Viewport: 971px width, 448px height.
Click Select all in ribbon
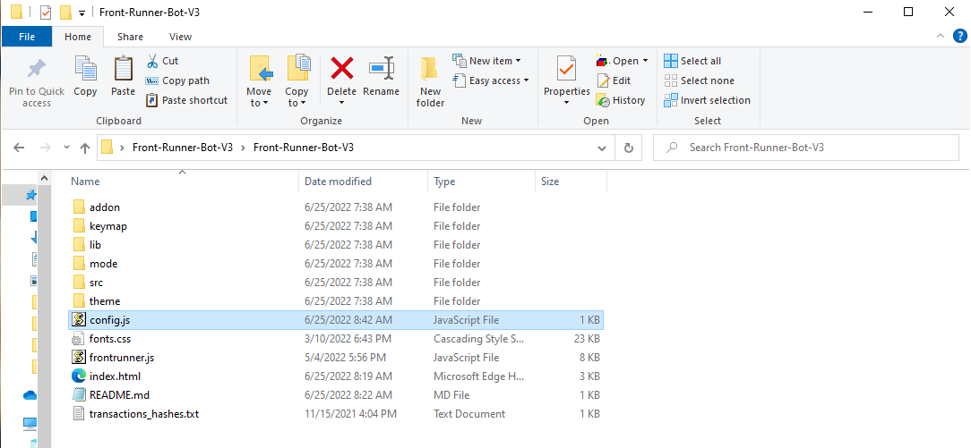tap(692, 61)
